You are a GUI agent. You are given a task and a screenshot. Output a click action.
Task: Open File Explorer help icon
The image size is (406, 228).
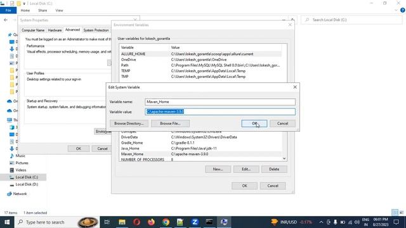click(403, 10)
